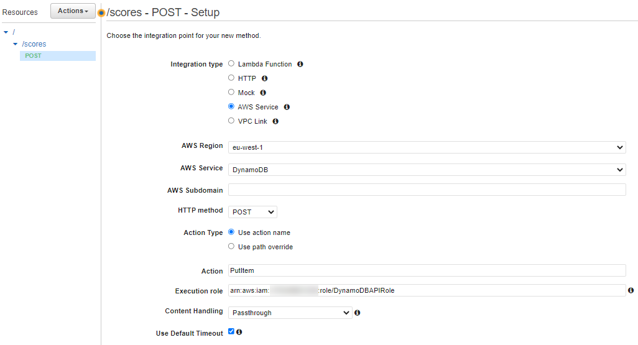638x345 pixels.
Task: Choose Use action name radio button
Action: pyautogui.click(x=231, y=232)
